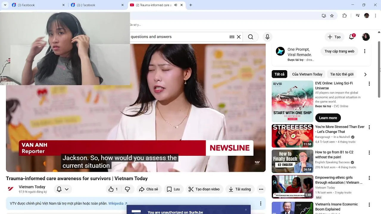Open Finally Reach C2 English thumbnail
Viewport: 381px width, 214px height.
pos(292,161)
